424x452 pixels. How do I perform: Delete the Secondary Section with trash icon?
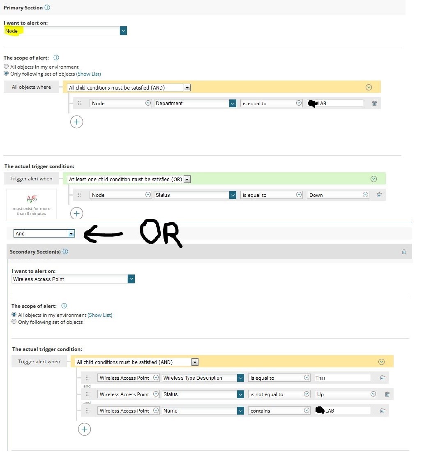pos(404,251)
